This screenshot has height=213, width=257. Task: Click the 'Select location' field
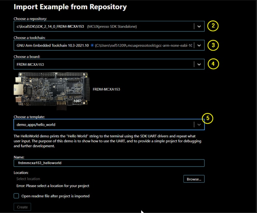point(98,179)
